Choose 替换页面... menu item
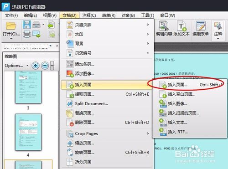The width and height of the screenshot is (228, 169). pos(106,113)
